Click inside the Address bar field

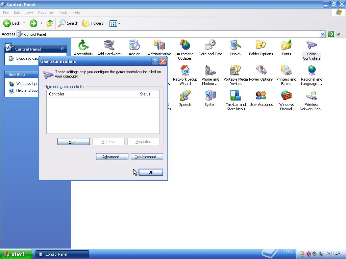169,34
